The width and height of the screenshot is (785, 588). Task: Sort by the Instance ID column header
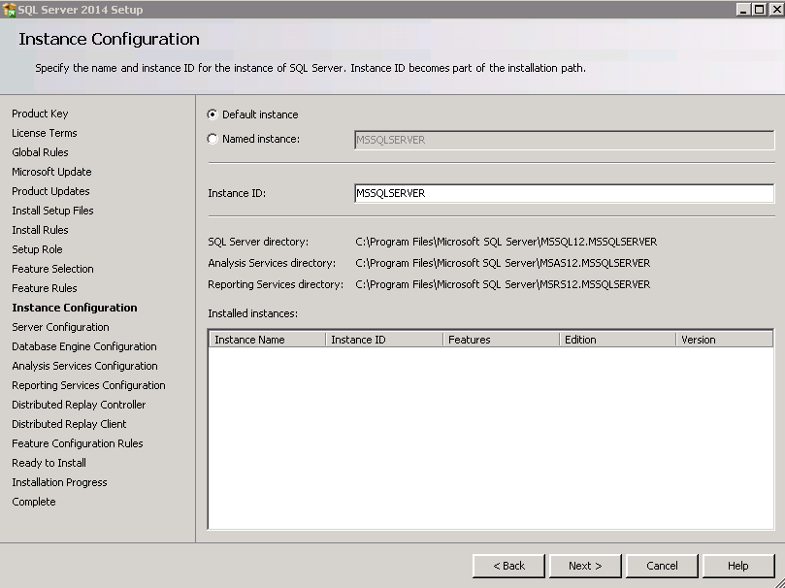(x=384, y=340)
